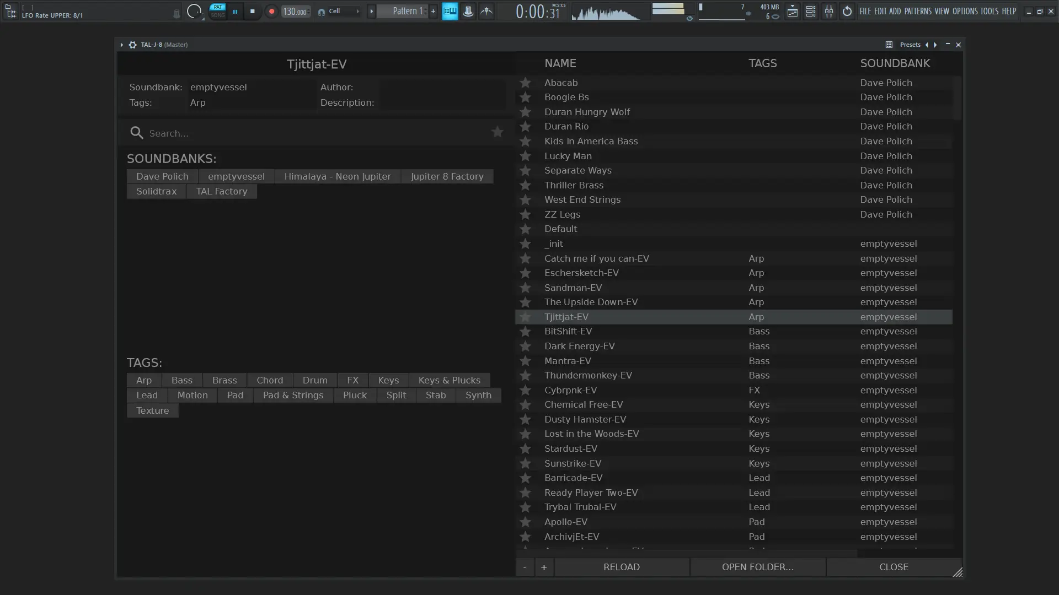Filter by the Himalaya - Neon Jupiter soundbank
Image resolution: width=1059 pixels, height=595 pixels.
(337, 176)
